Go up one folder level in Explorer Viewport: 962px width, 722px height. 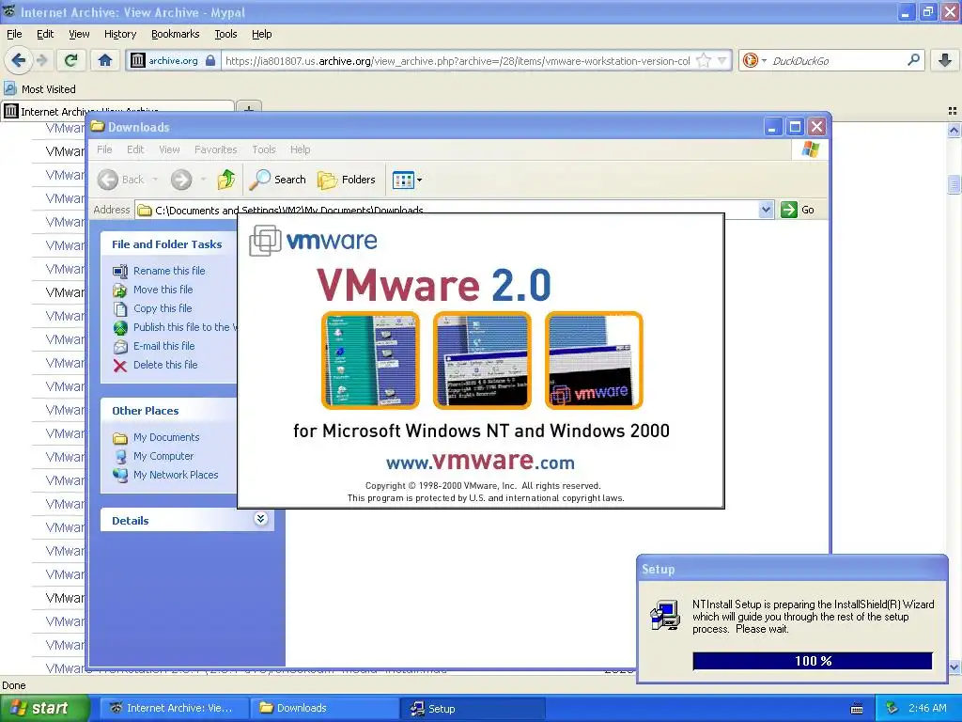[225, 180]
